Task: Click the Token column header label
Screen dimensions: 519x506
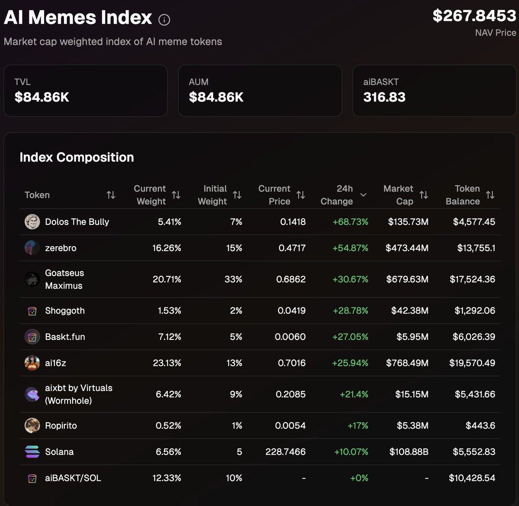Action: 37,195
